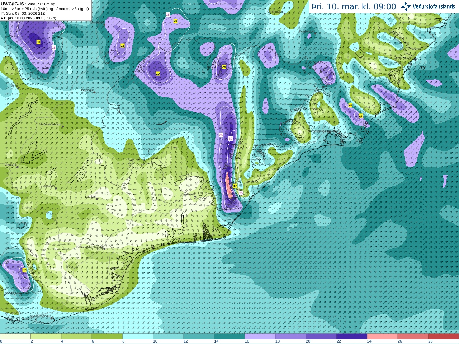Click the Hágöngur station label
The width and height of the screenshot is (459, 344).
point(86,90)
